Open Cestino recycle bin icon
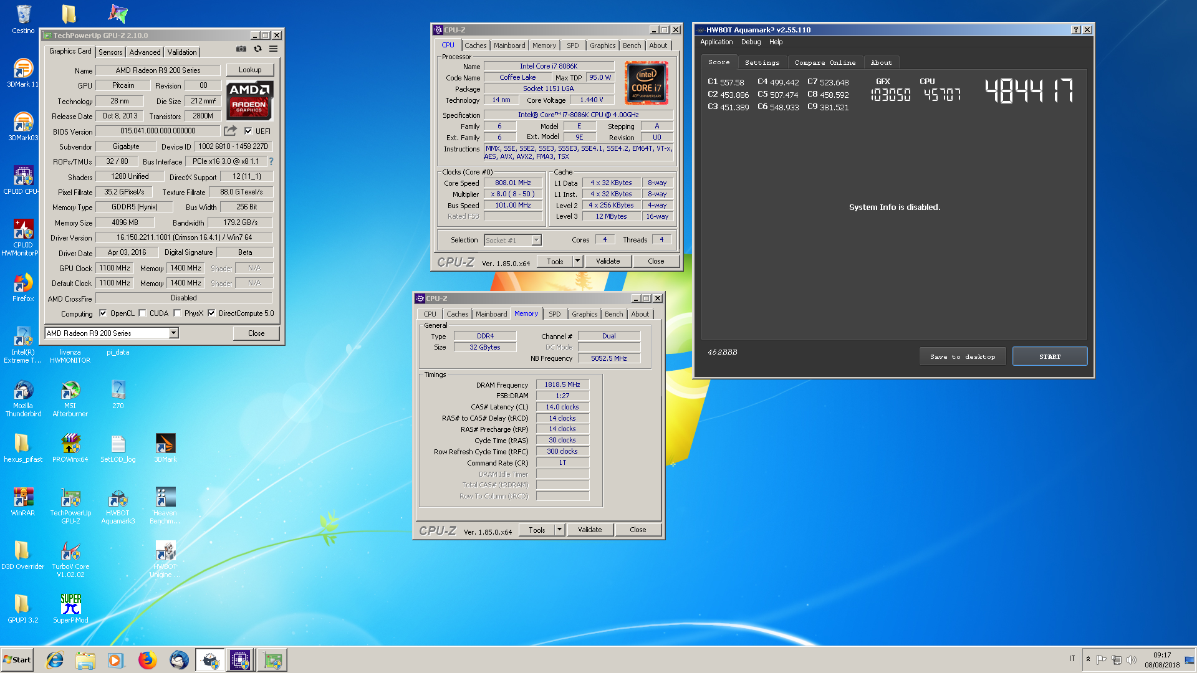This screenshot has height=673, width=1197. 23,19
